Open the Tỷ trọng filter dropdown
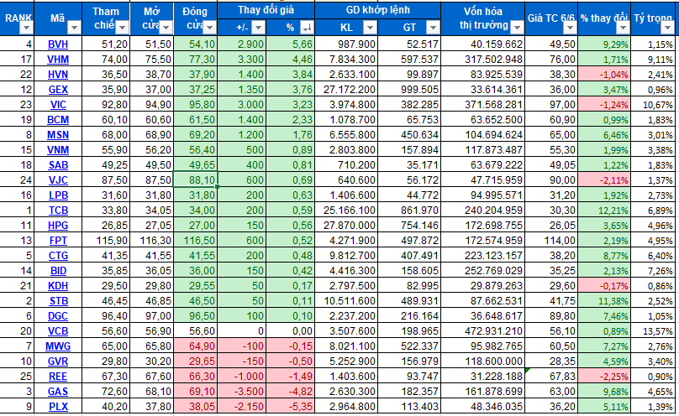Screen dimensions: 679x416 tap(667, 28)
